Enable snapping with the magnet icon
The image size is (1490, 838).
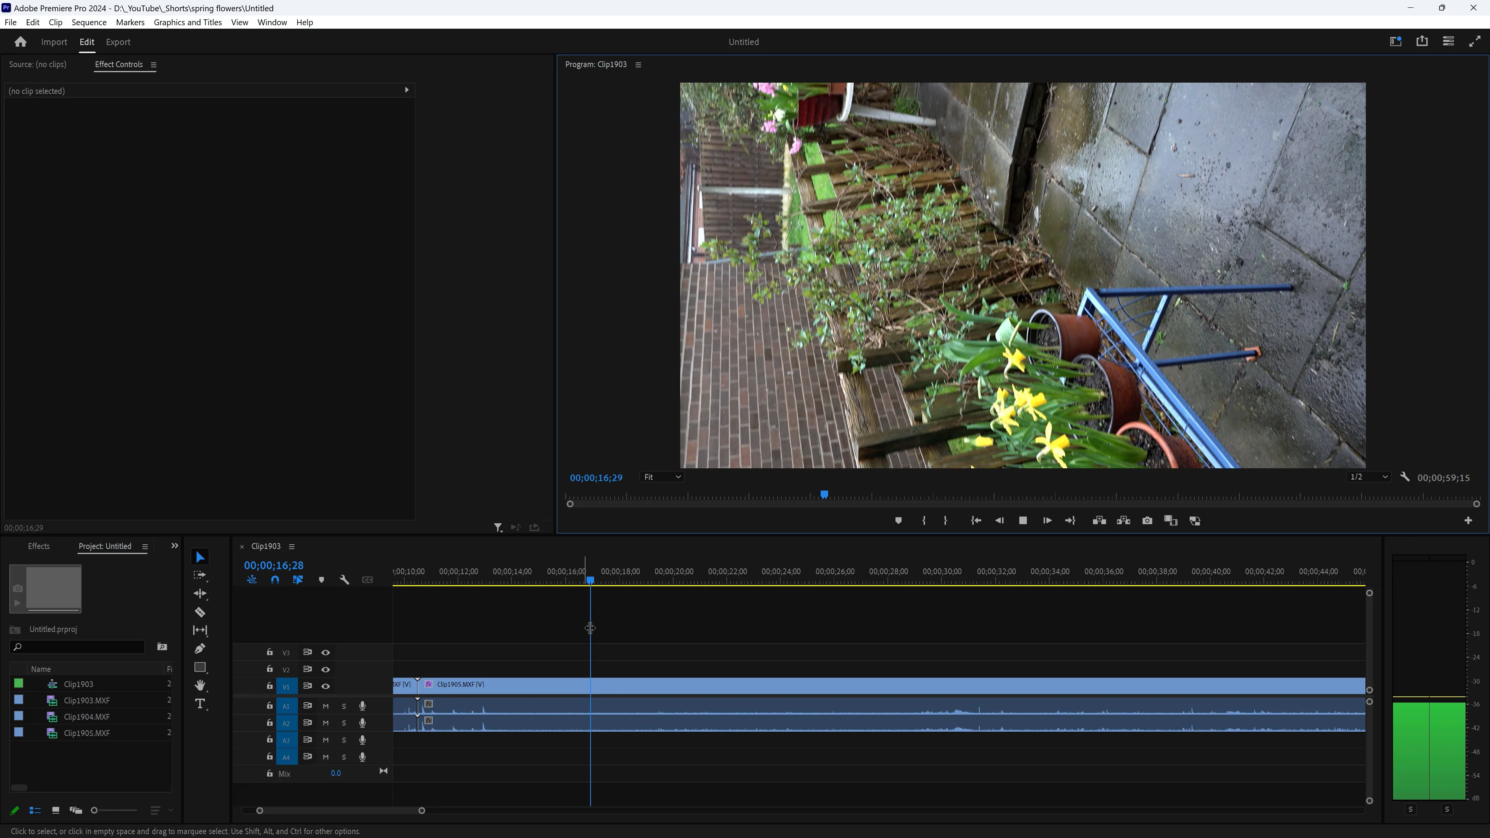click(275, 580)
